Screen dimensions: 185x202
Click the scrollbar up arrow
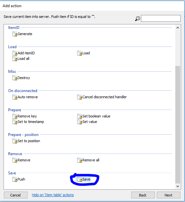178,28
